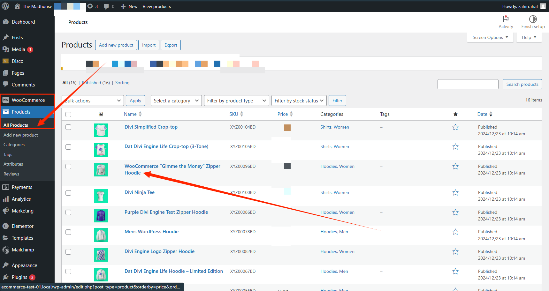Check the box for Mens WordPress Hoodie
Viewport: 549px width, 291px height.
(68, 232)
